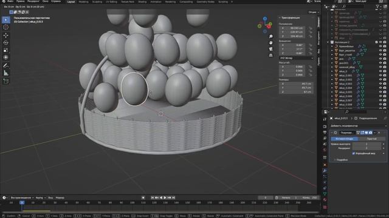Select the Катмулл-Кларк subdivision button
The height and width of the screenshot is (218, 389).
coord(345,139)
